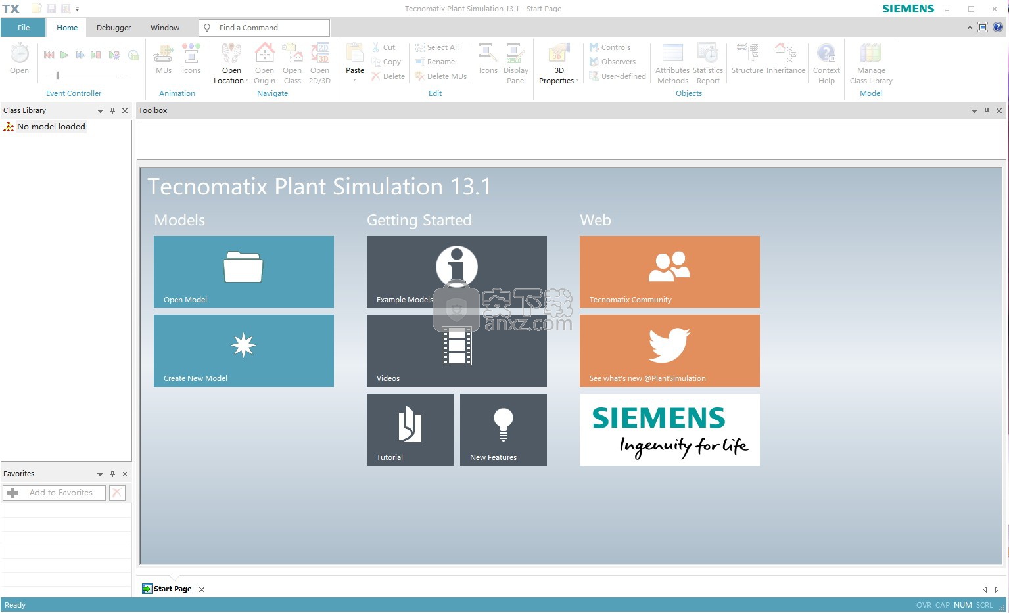Open the @PlantSimulation Twitter tile
The height and width of the screenshot is (613, 1009).
click(670, 351)
